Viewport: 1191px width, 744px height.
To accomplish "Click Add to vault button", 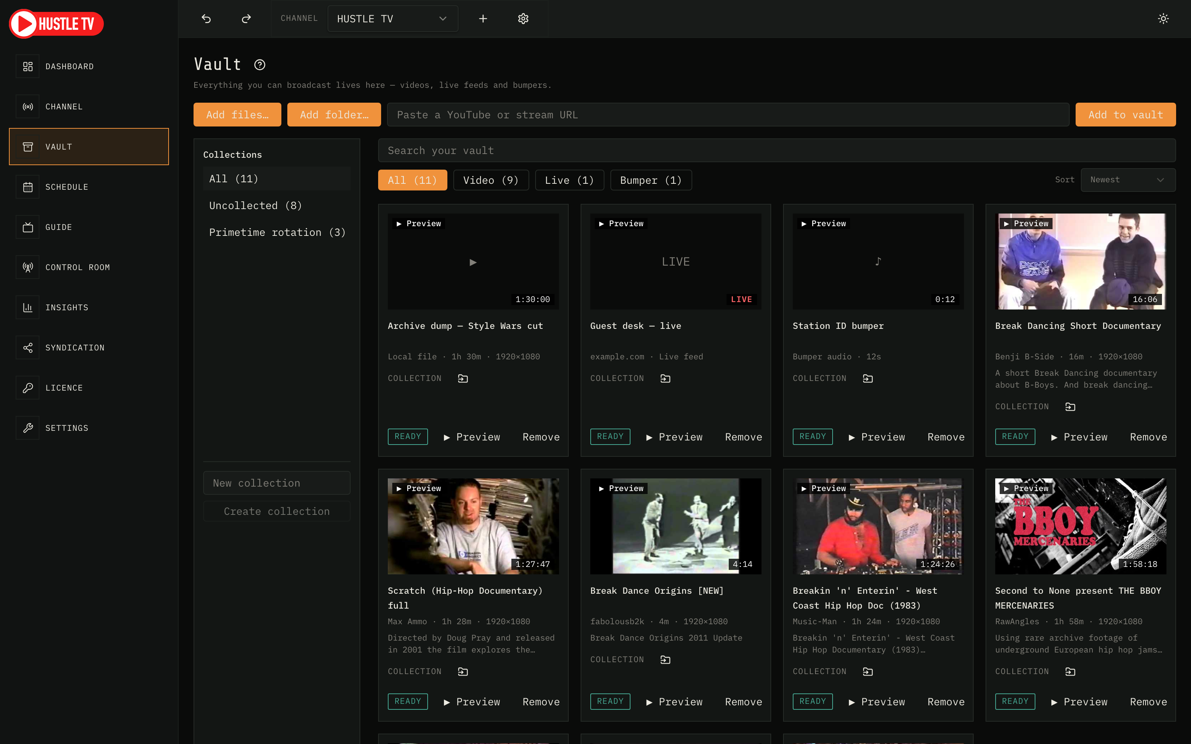I will [x=1125, y=115].
